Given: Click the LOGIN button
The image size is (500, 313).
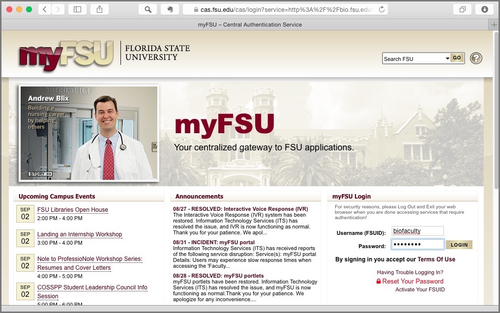Looking at the screenshot, I should (459, 245).
